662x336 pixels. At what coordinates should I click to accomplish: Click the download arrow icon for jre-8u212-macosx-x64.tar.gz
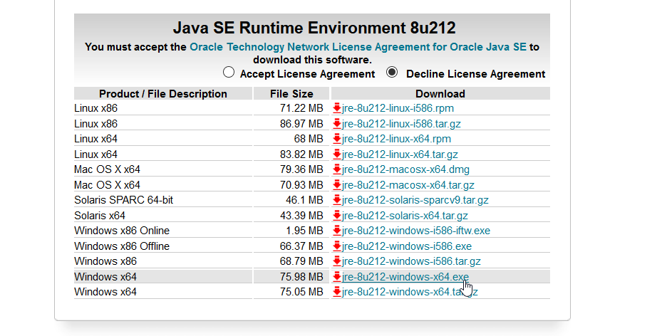(x=336, y=185)
